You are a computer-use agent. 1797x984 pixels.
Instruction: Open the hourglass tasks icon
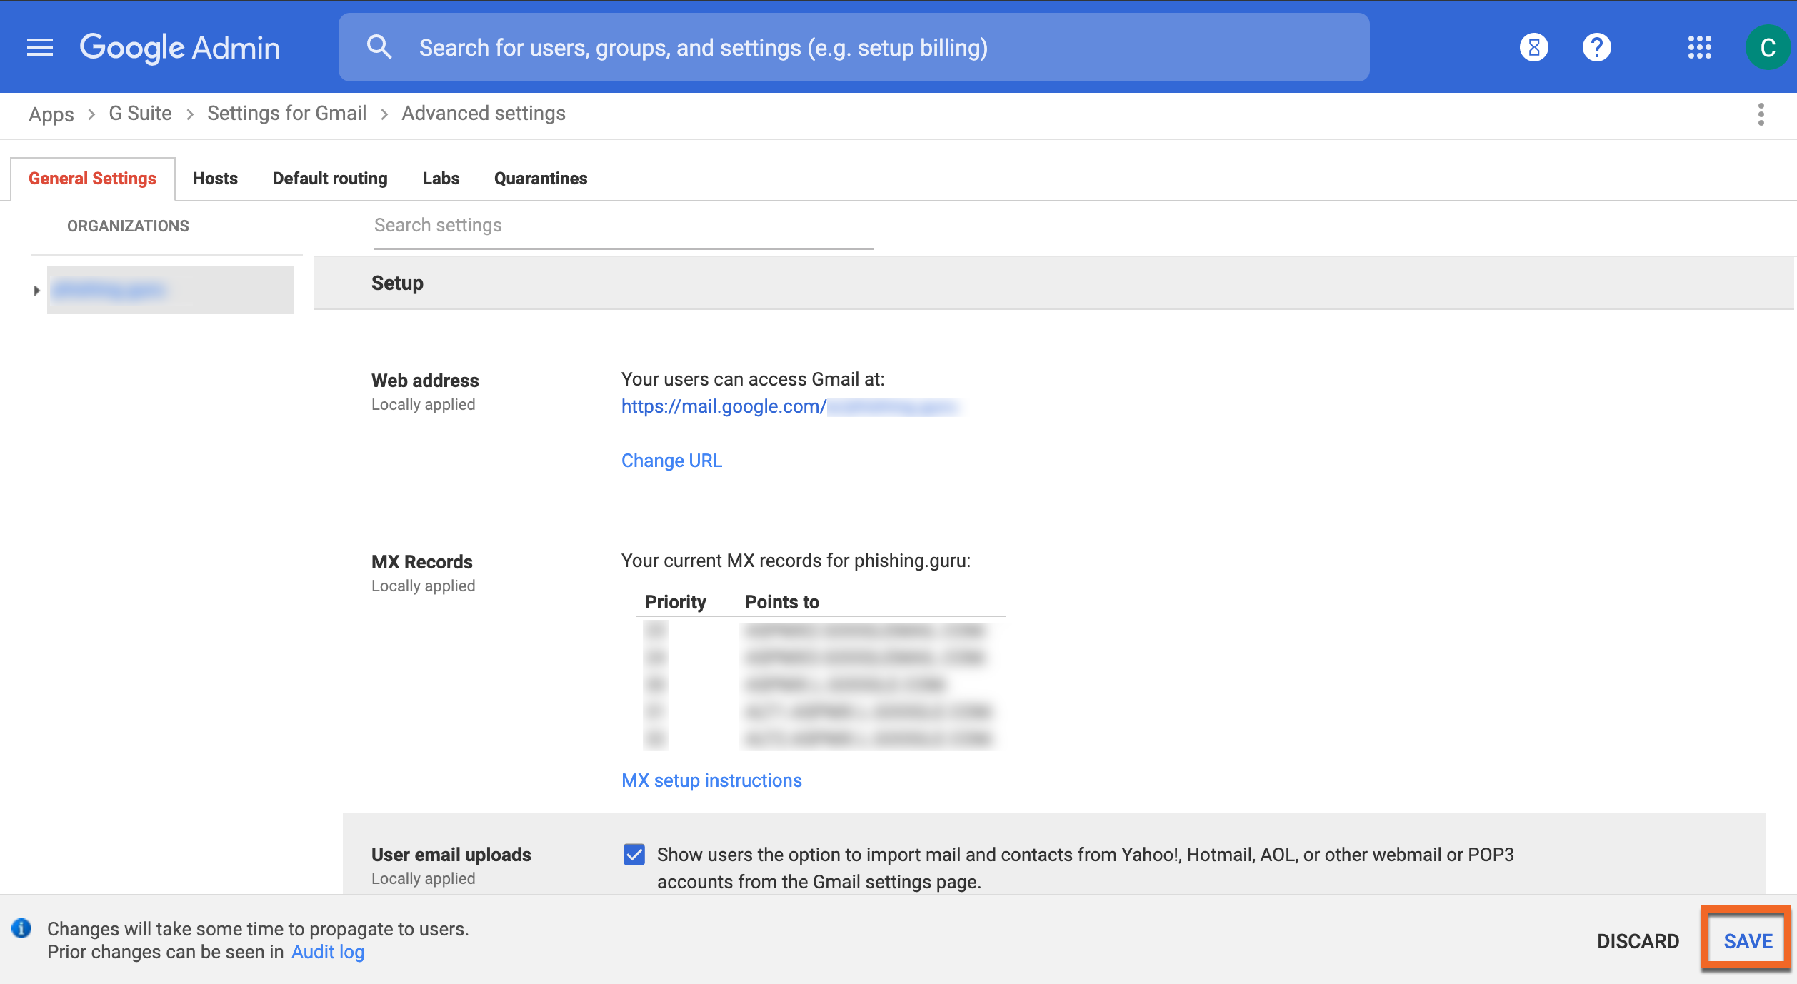point(1533,47)
